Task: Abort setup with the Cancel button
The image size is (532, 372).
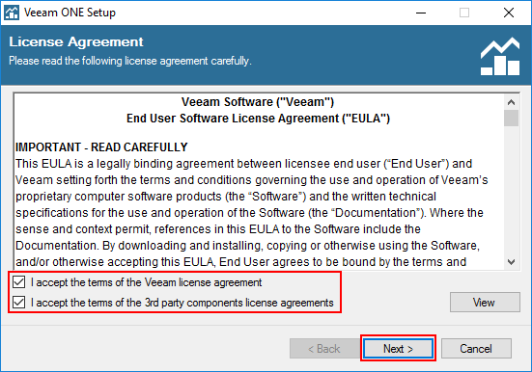Action: [476, 348]
